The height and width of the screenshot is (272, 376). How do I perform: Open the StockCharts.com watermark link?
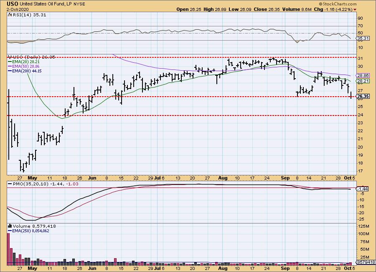[338, 4]
